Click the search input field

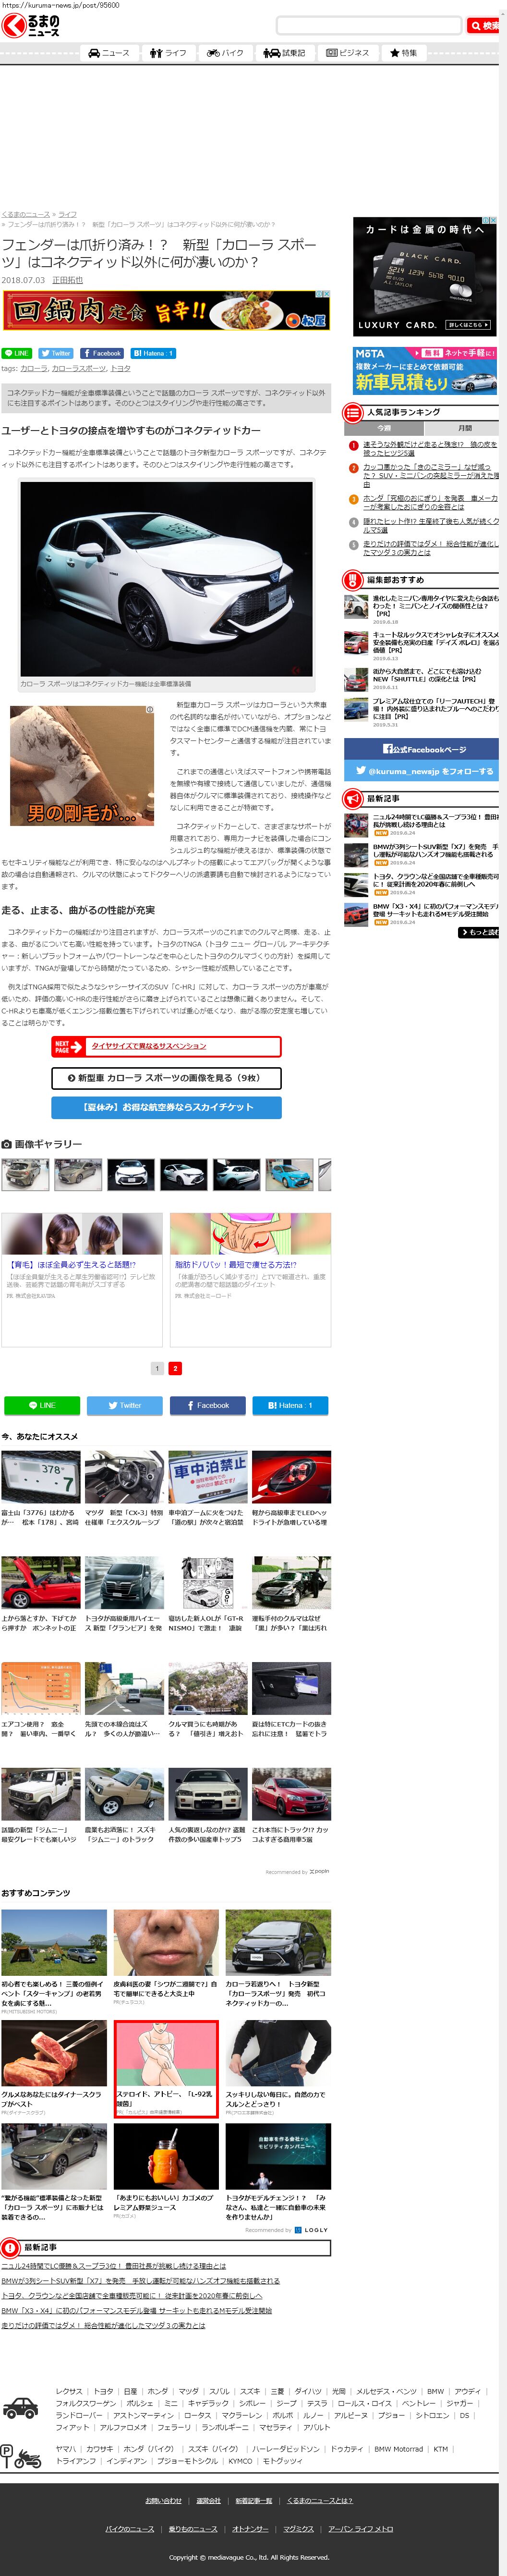[x=369, y=25]
